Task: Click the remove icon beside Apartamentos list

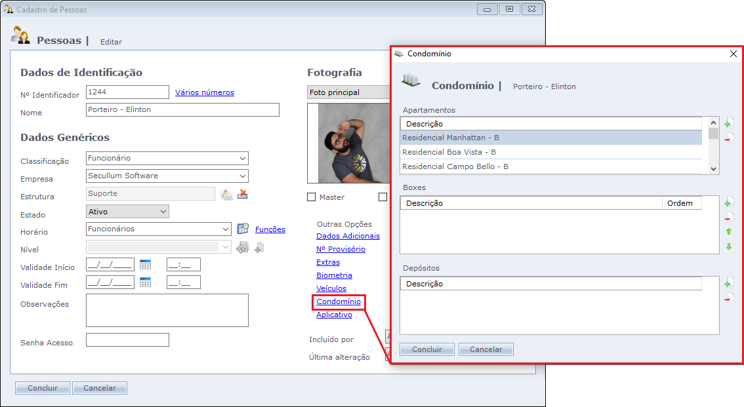Action: 728,138
